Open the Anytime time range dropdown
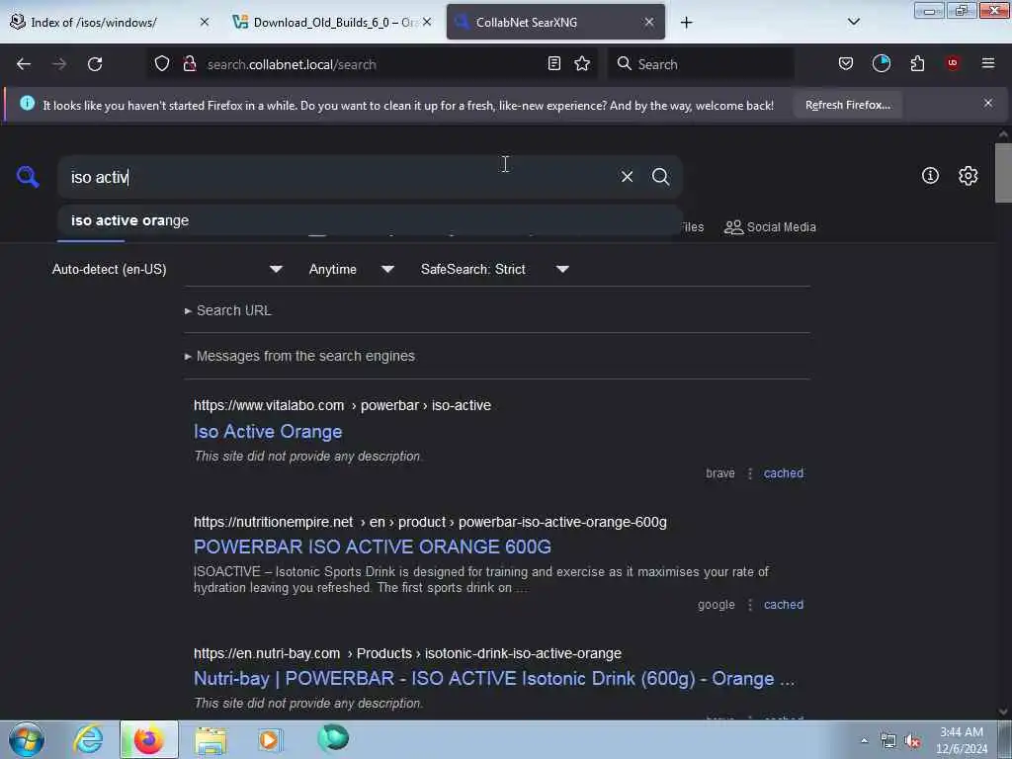This screenshot has height=759, width=1012. tap(351, 269)
